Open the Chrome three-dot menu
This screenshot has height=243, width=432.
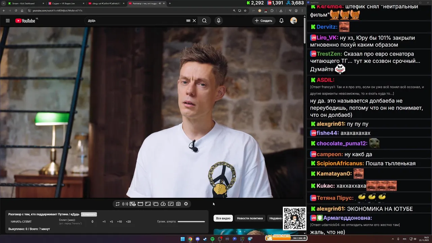[x=302, y=10]
